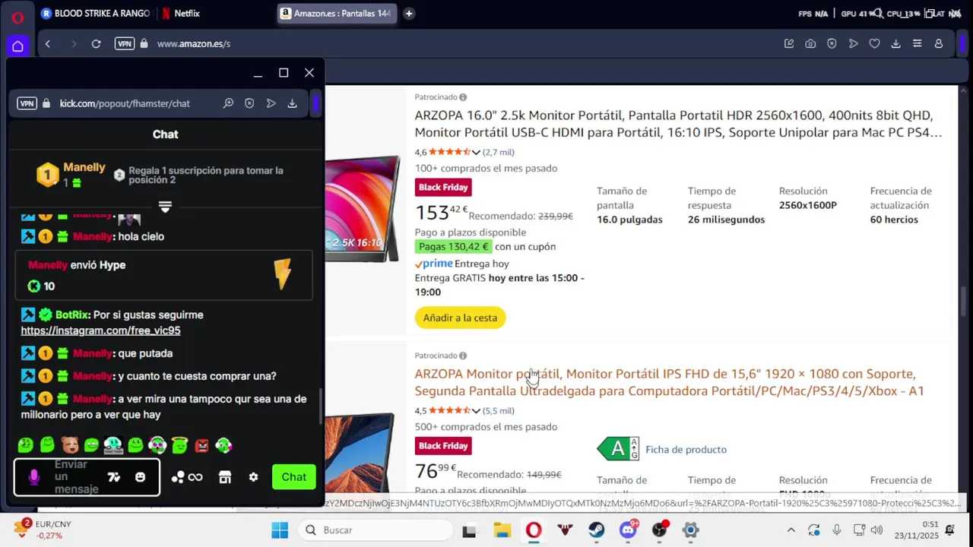The width and height of the screenshot is (973, 547).
Task: Add page to bookmarks with heart icon
Action: [x=874, y=44]
